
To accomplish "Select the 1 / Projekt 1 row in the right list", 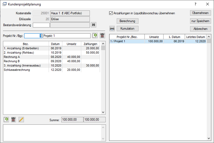I will [x=158, y=41].
